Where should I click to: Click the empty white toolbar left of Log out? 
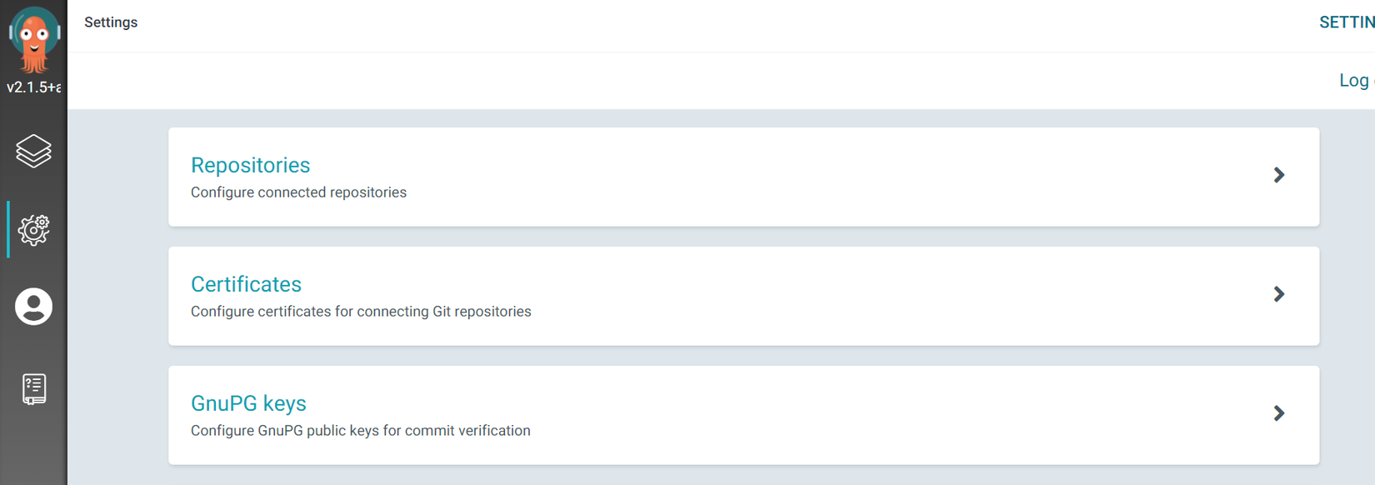[x=667, y=81]
